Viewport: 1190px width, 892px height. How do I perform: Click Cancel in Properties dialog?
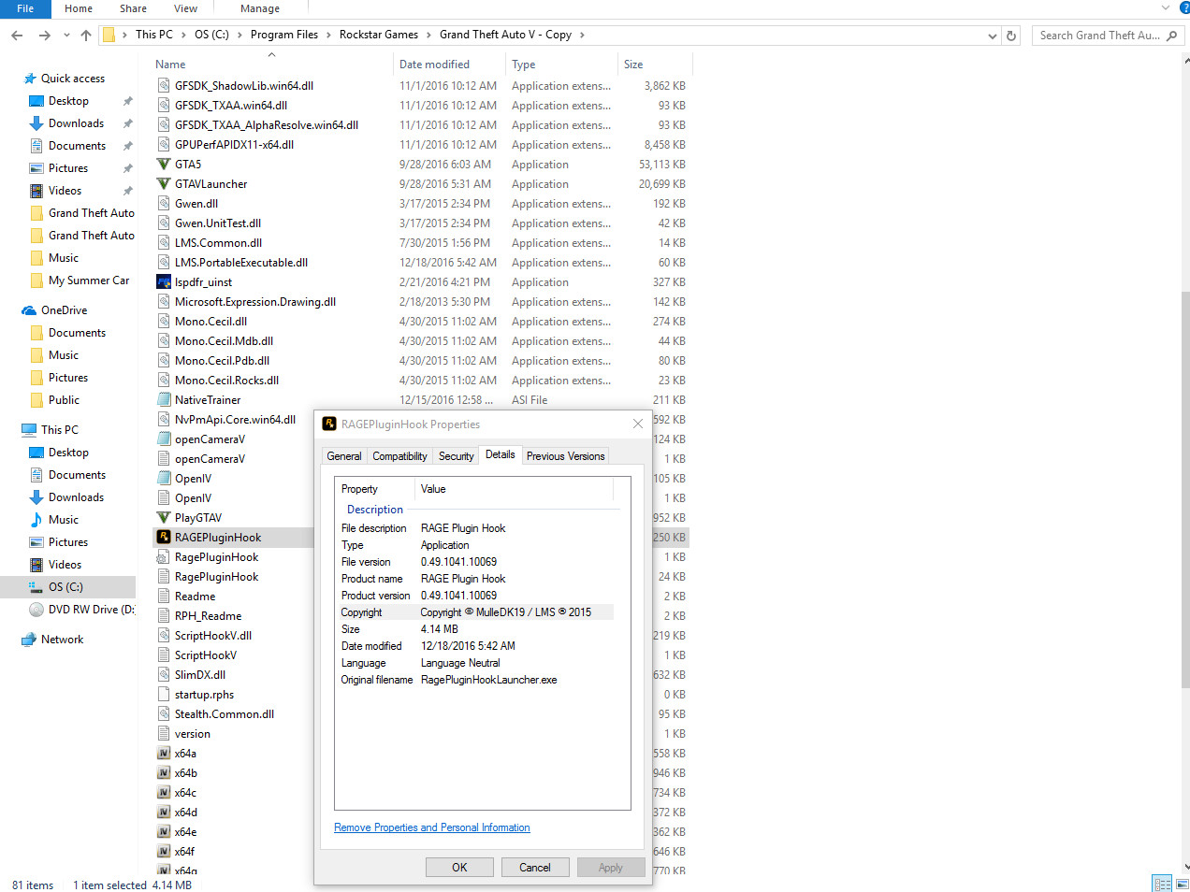coord(535,868)
